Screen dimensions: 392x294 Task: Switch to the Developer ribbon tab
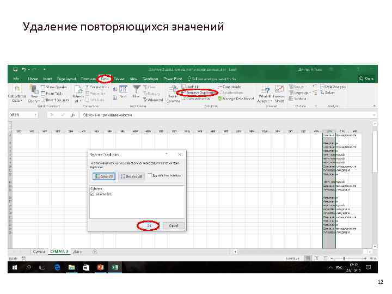(x=150, y=79)
